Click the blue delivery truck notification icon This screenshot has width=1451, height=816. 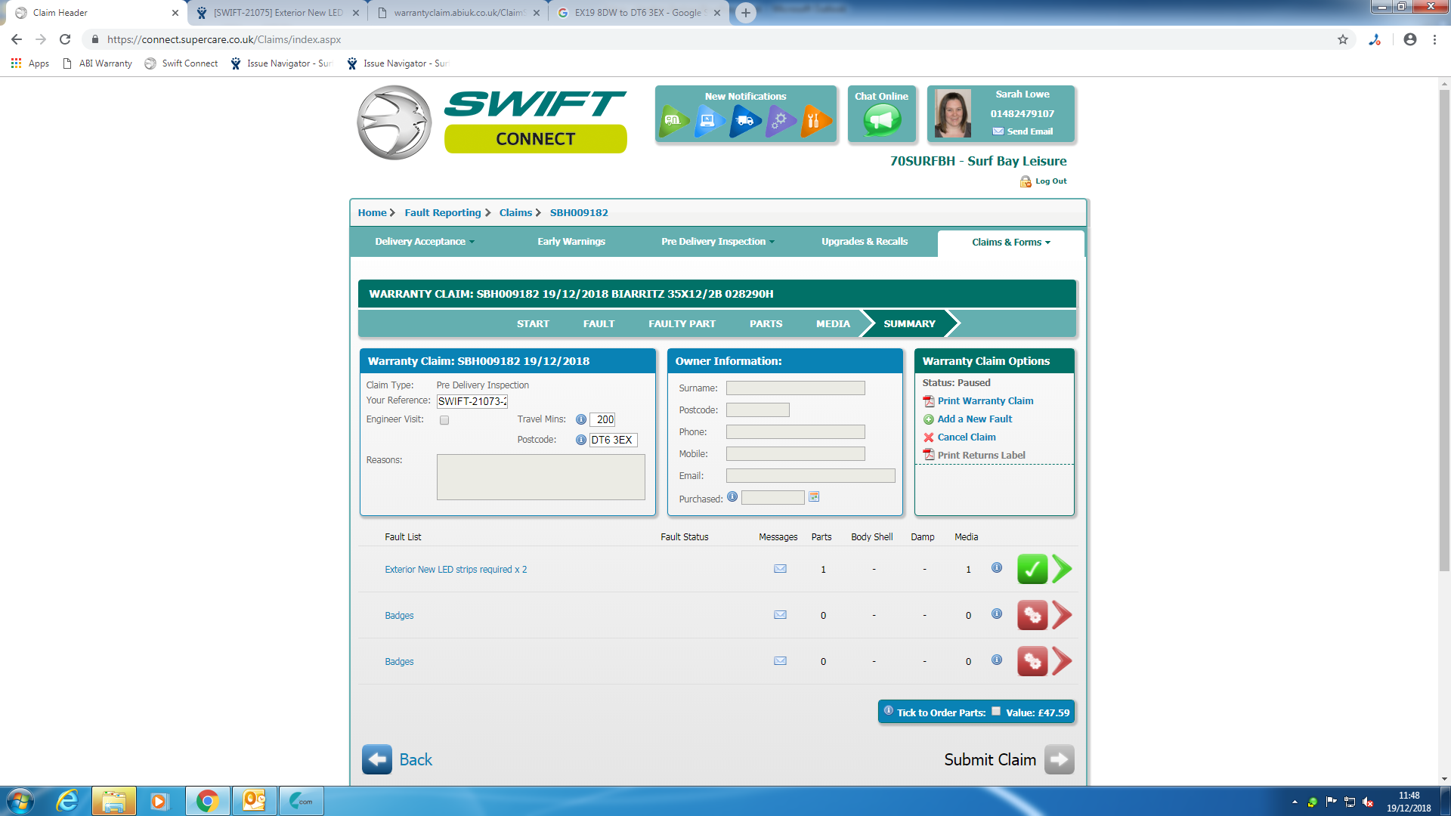pos(744,120)
